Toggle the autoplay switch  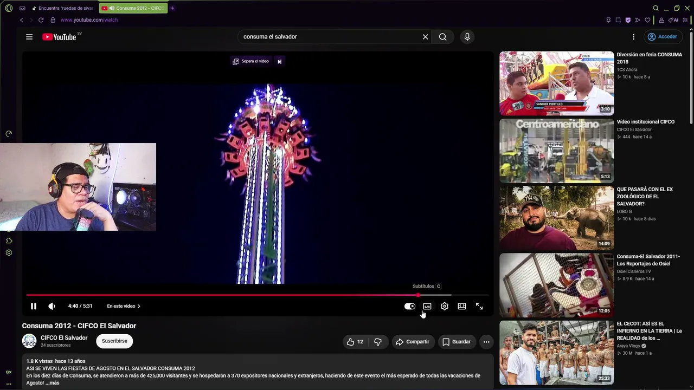click(410, 306)
